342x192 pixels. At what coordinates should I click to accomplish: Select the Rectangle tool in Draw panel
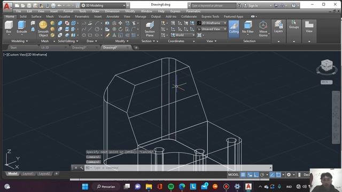point(90,35)
